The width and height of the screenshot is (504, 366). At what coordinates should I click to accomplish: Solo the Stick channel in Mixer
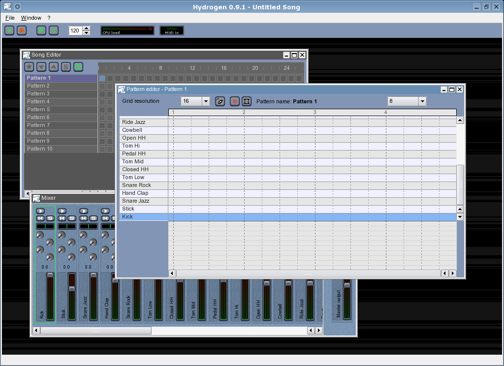click(x=71, y=218)
